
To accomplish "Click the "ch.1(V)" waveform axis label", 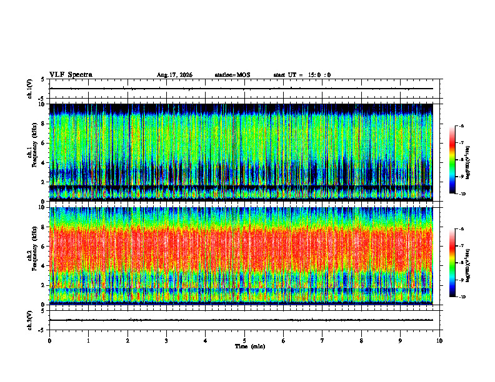I will pyautogui.click(x=29, y=89).
